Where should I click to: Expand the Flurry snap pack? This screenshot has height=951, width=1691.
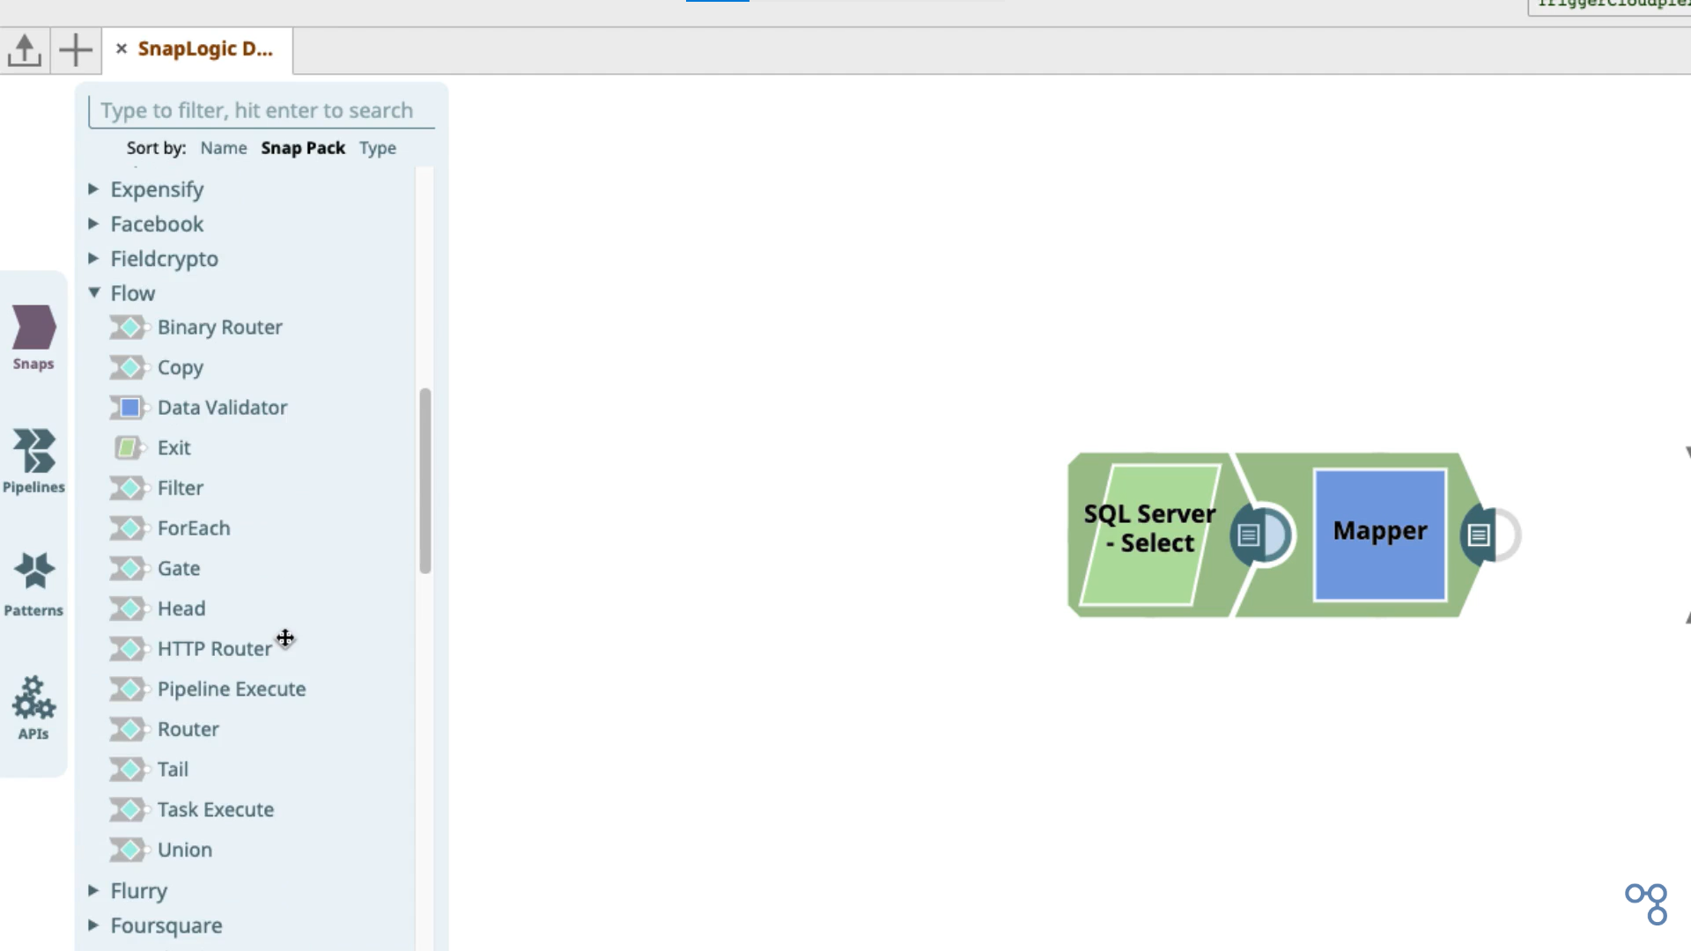(x=93, y=890)
